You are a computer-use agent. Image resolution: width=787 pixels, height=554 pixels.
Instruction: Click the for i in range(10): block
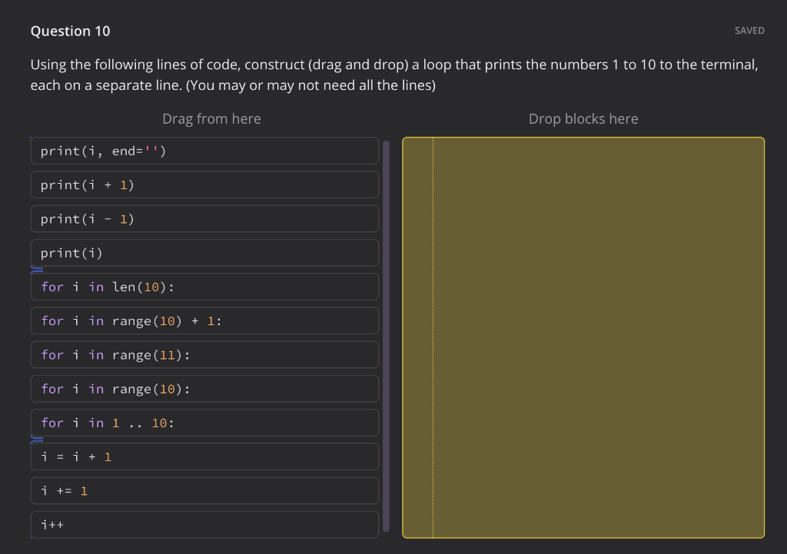coord(204,388)
